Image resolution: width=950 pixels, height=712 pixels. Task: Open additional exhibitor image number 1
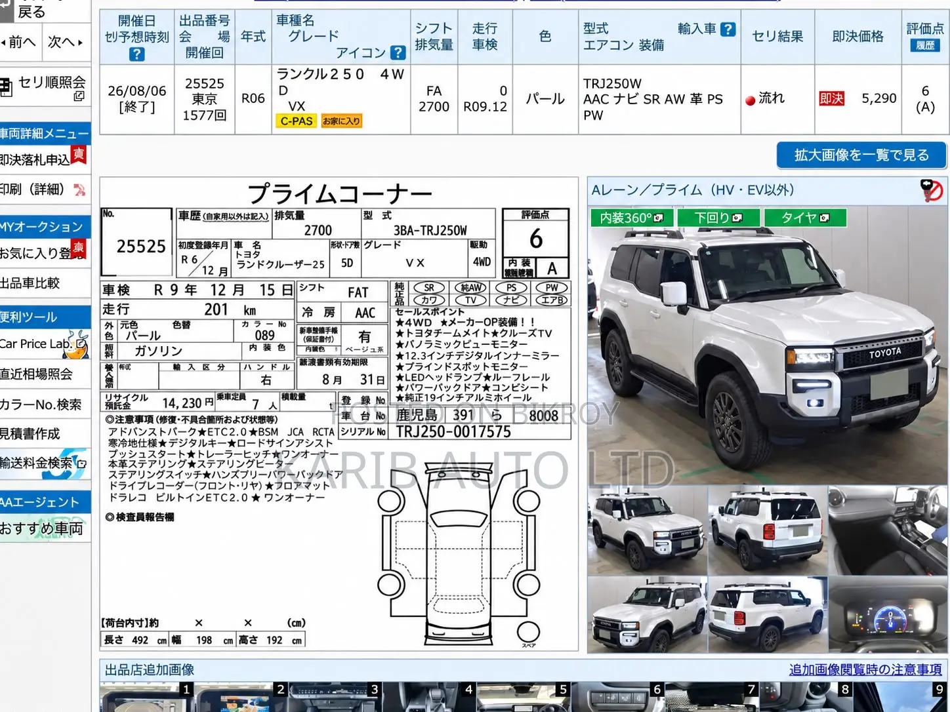click(146, 697)
